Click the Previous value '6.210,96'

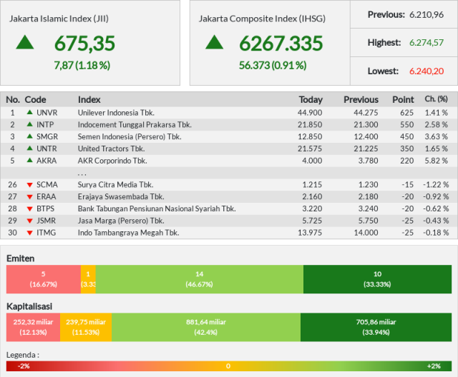[x=427, y=14]
